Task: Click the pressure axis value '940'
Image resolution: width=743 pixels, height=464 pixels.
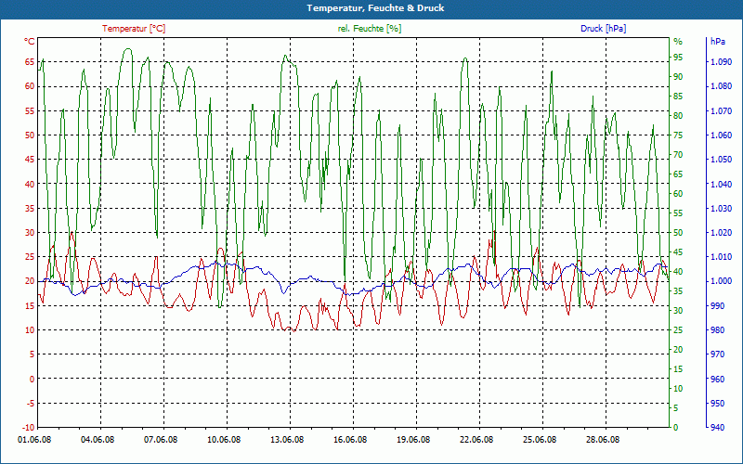Action: pyautogui.click(x=717, y=428)
